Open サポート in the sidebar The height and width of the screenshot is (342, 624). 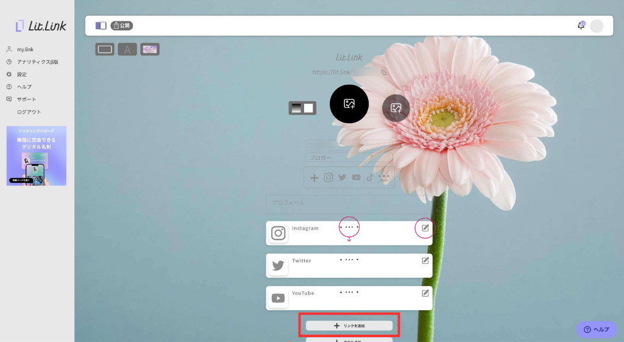tap(26, 99)
